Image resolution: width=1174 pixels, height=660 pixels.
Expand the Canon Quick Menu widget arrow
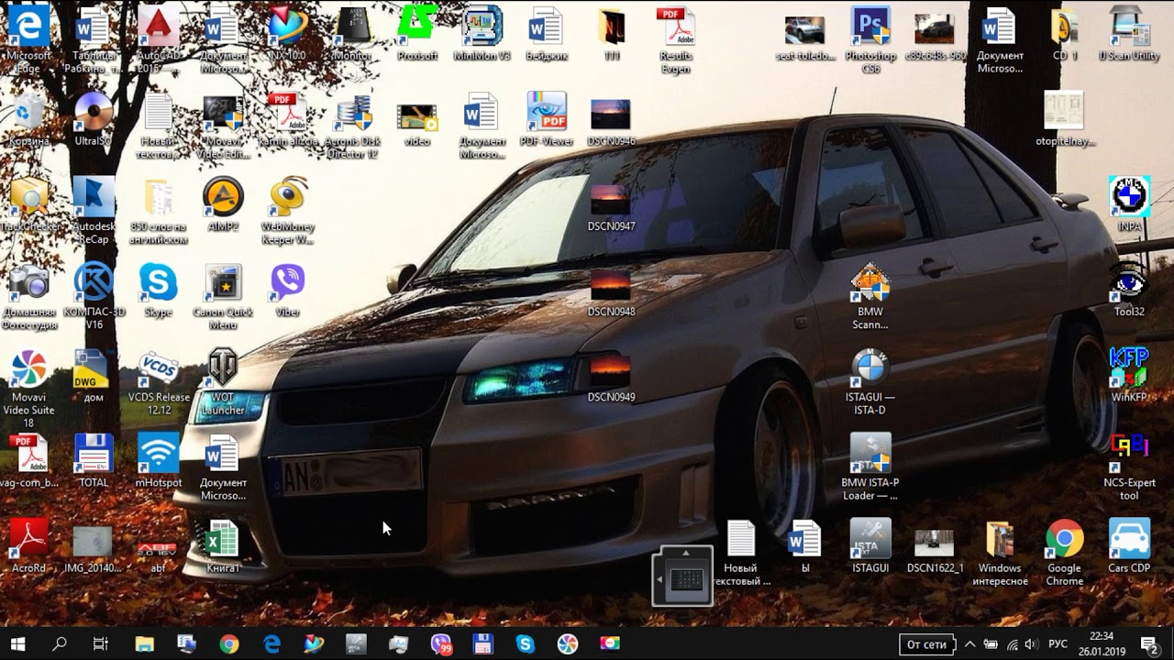[659, 577]
